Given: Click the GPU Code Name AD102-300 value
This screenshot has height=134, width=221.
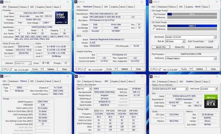Looking at the screenshot, I should click(x=174, y=103).
